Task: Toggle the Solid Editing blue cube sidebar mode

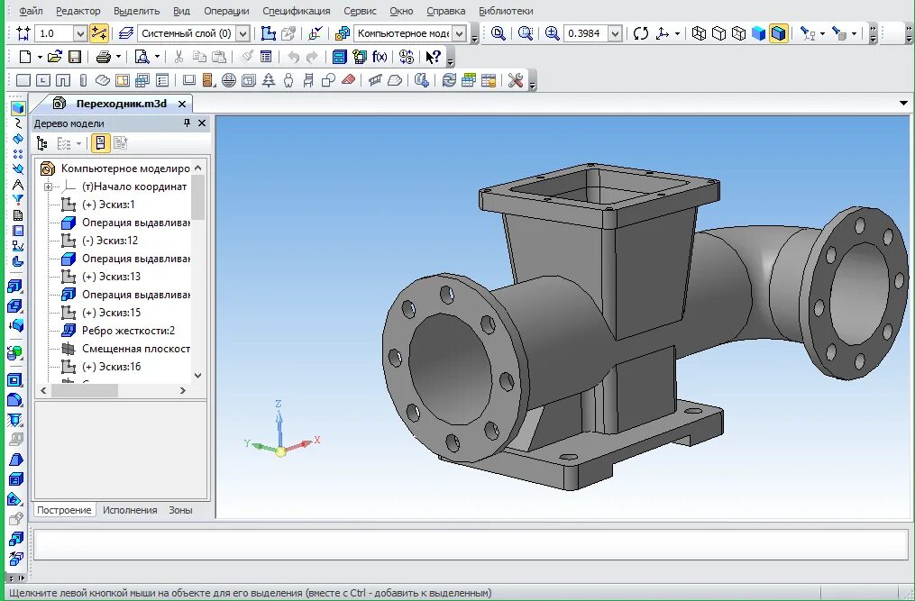Action: coord(17,108)
